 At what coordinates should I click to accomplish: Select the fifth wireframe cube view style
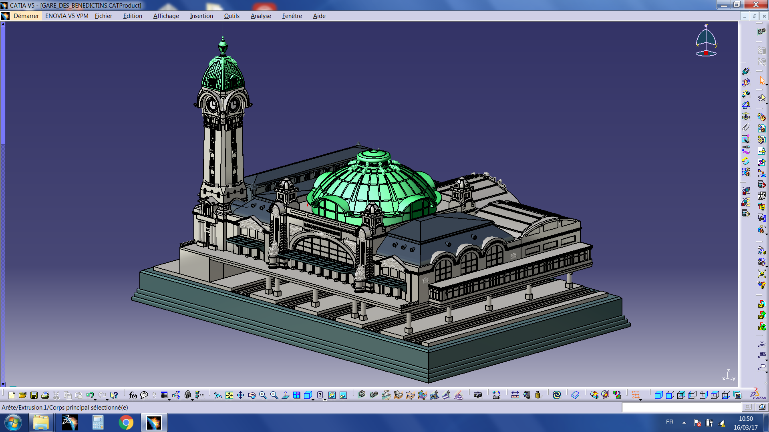[704, 395]
